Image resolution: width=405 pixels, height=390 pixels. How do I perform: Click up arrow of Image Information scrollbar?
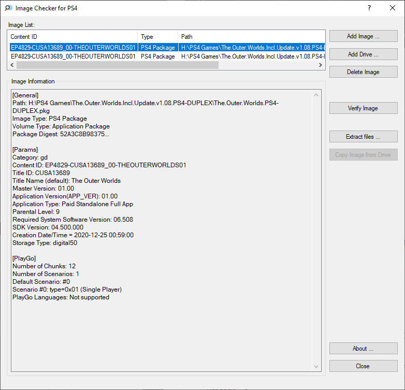(316, 95)
